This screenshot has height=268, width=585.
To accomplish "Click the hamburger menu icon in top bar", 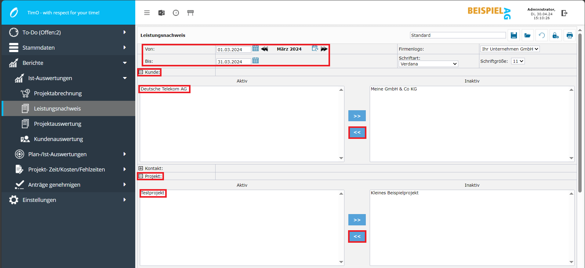I will (147, 13).
